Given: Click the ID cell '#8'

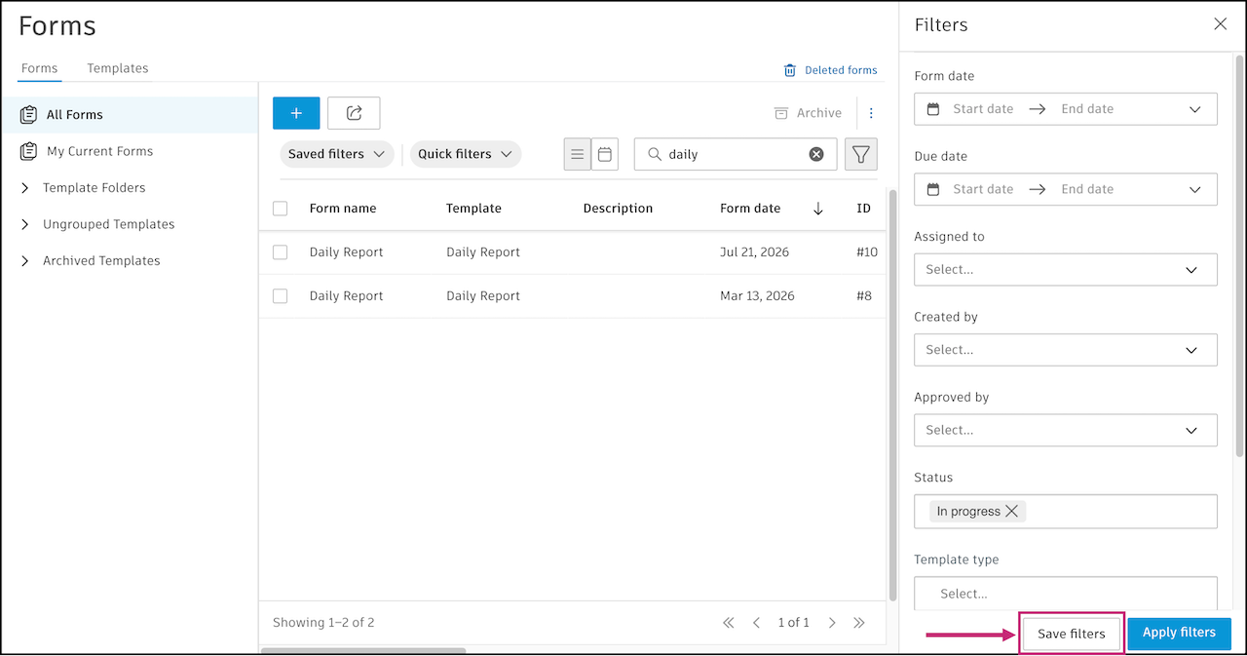Looking at the screenshot, I should (x=864, y=296).
